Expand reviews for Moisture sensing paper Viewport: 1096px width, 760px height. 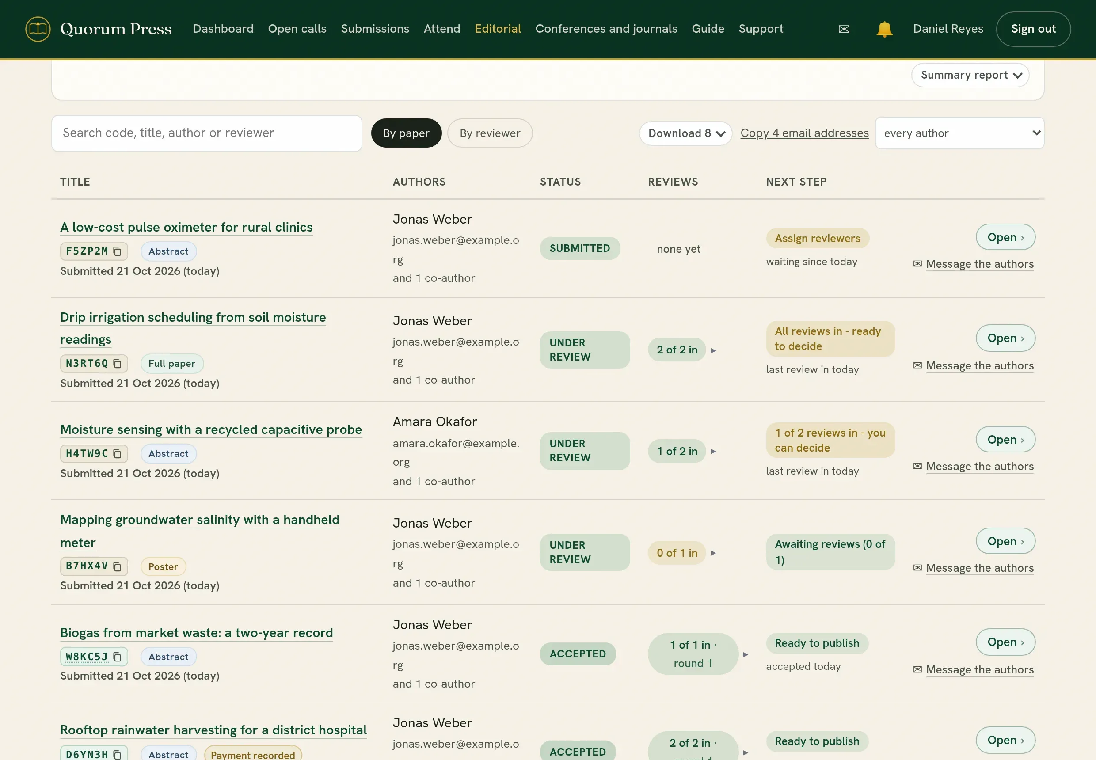click(x=713, y=452)
